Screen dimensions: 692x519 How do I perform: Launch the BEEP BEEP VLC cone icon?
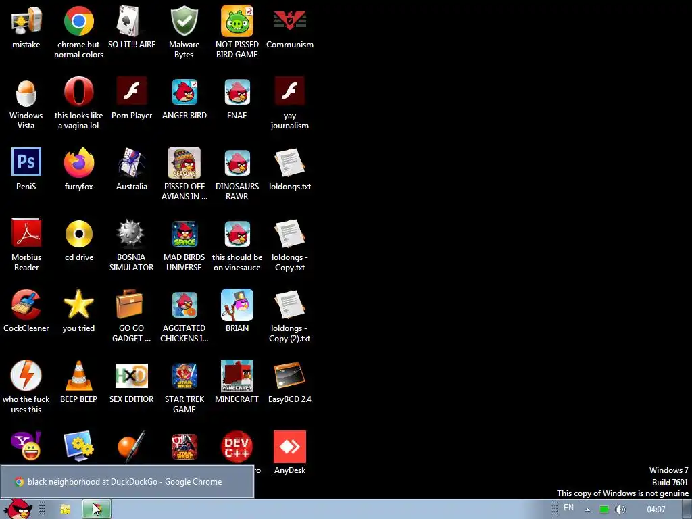click(78, 376)
